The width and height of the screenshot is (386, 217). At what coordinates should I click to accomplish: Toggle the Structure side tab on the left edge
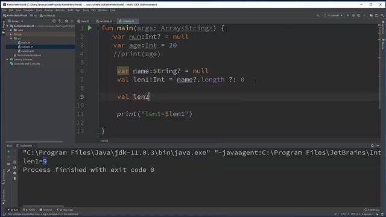[x=3, y=177]
